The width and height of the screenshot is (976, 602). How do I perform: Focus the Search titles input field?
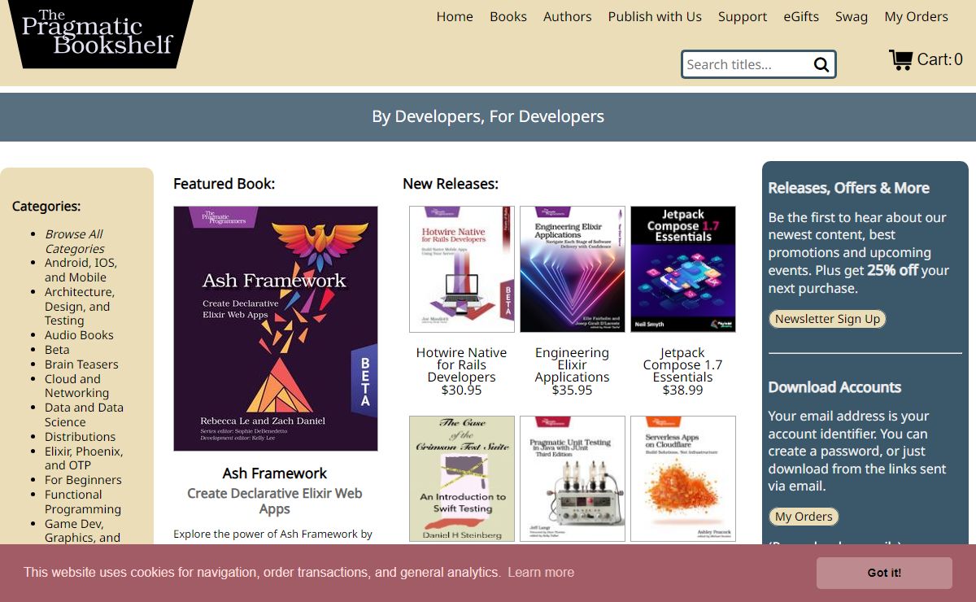click(x=747, y=64)
